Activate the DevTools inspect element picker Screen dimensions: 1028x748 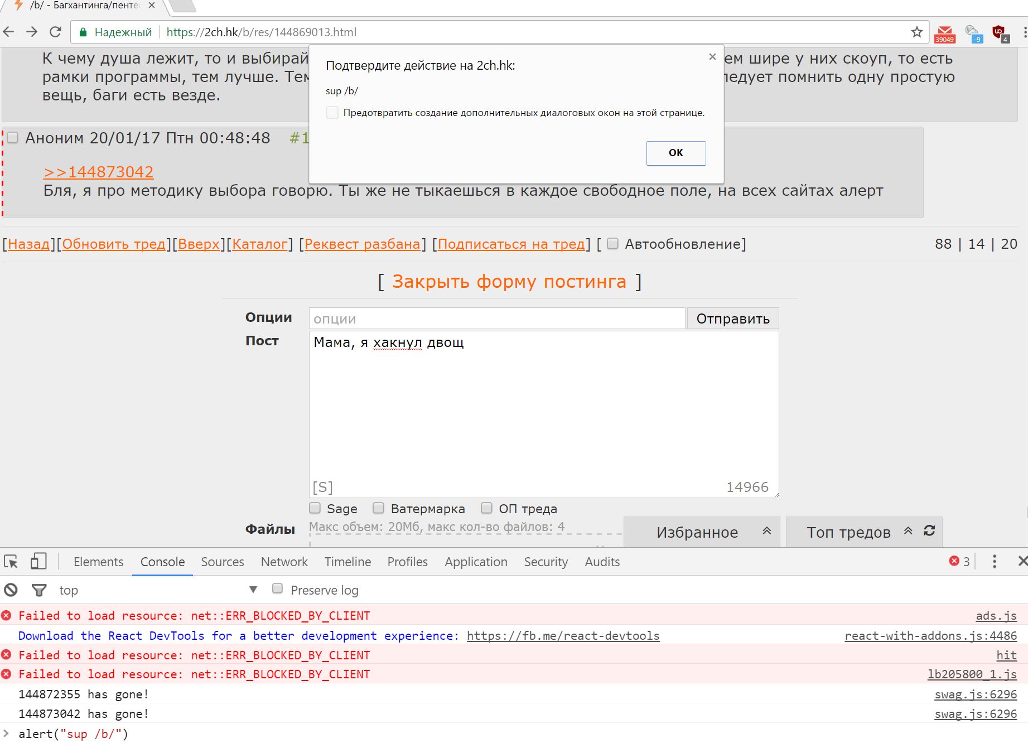11,562
